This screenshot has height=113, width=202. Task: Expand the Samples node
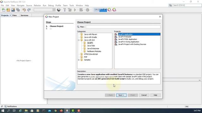79,60
